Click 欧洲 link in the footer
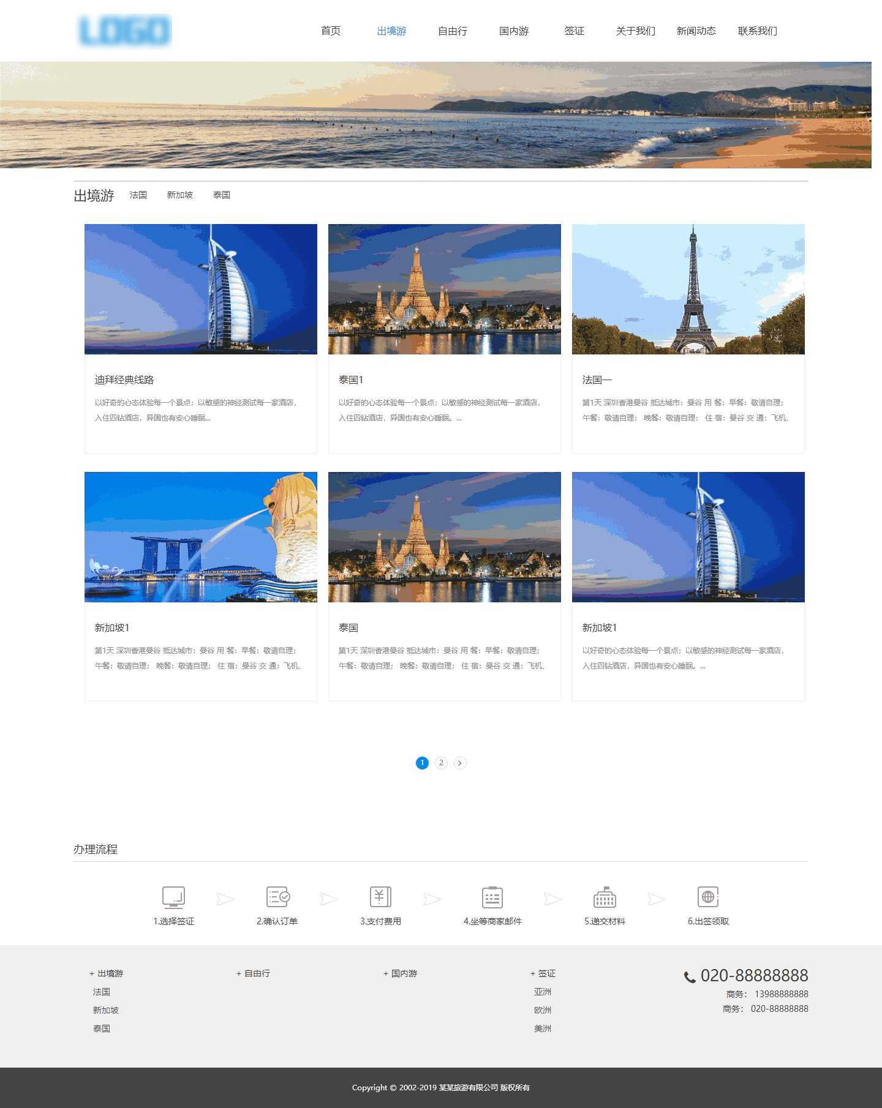The width and height of the screenshot is (882, 1108). 543,1010
